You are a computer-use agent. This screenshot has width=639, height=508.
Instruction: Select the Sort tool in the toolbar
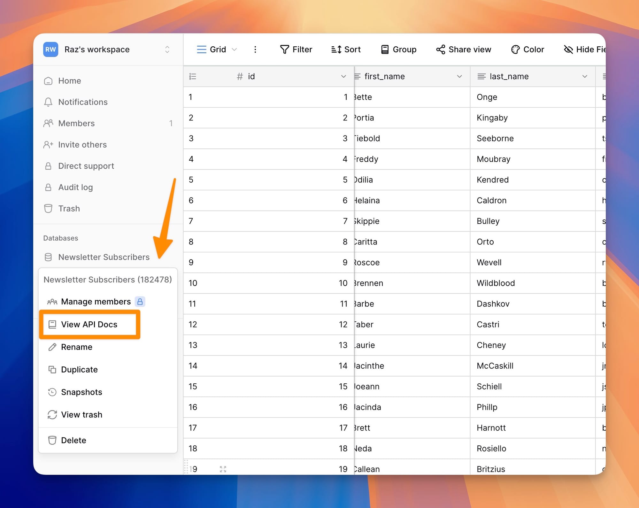[x=346, y=49]
